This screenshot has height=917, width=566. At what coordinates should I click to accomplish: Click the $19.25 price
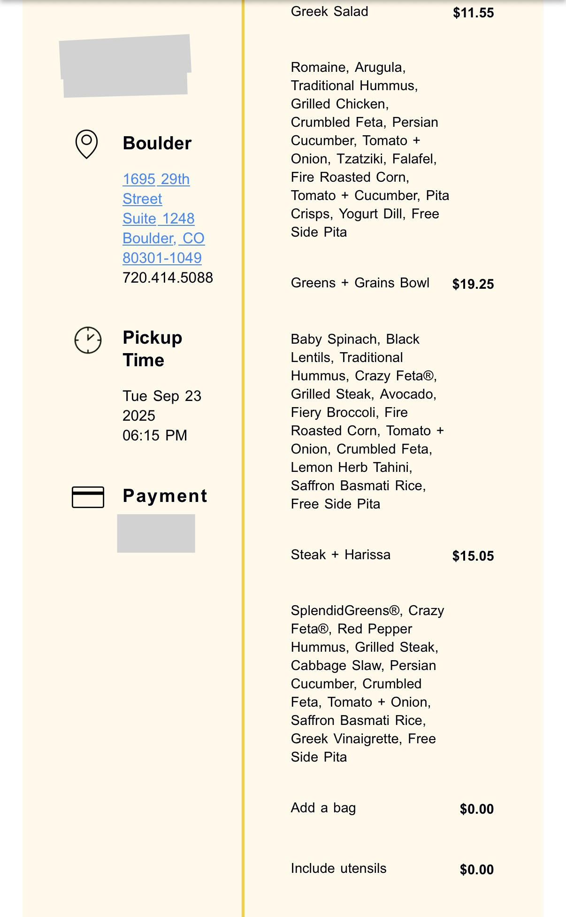pyautogui.click(x=473, y=284)
